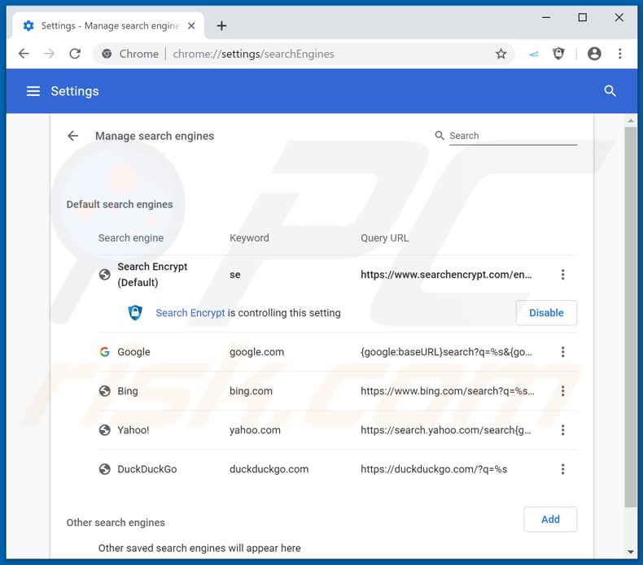Focus the search engines Search field

pyautogui.click(x=513, y=136)
